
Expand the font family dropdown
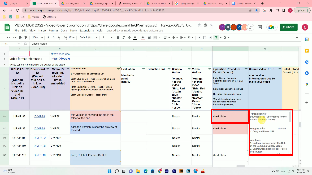click(88, 37)
